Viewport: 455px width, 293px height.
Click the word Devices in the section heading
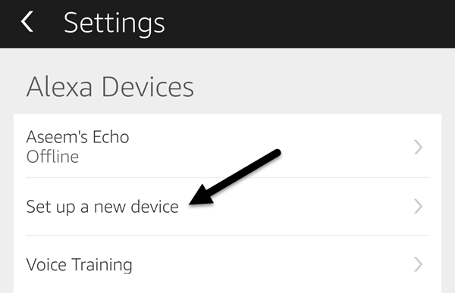pyautogui.click(x=148, y=86)
